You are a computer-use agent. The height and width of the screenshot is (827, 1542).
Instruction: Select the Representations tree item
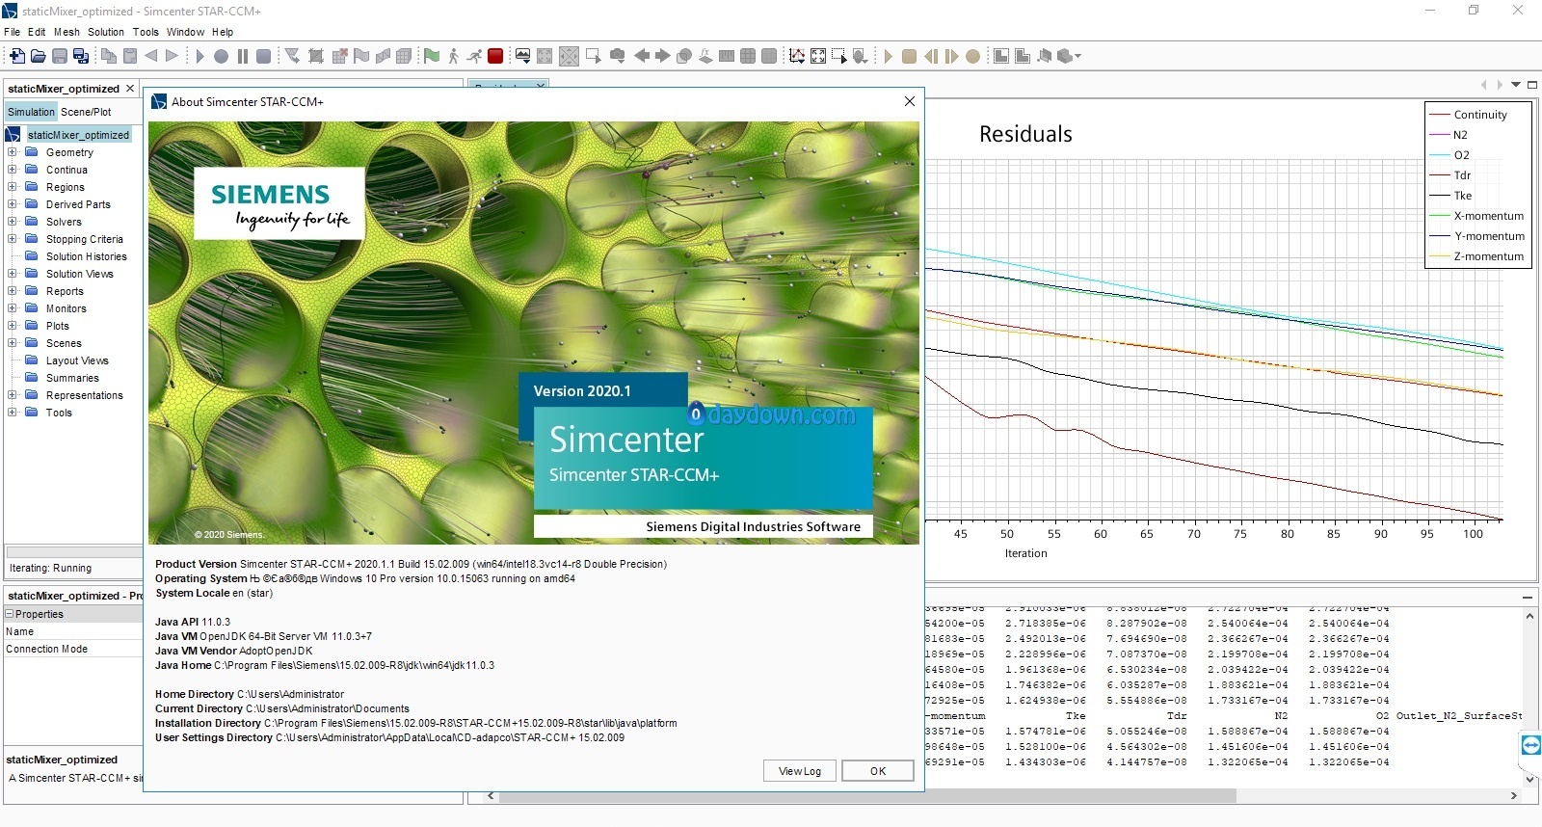click(x=84, y=395)
